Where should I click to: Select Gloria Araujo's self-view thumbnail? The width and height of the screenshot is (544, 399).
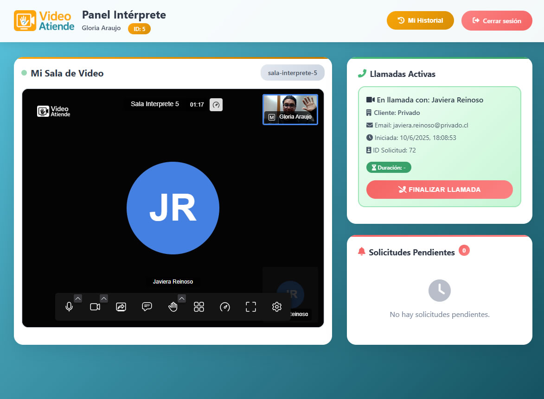click(290, 109)
